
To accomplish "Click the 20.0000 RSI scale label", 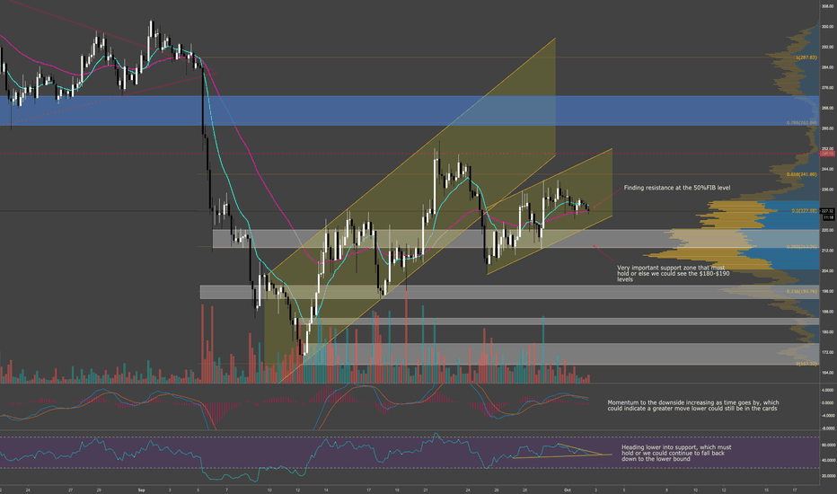I will pos(828,475).
